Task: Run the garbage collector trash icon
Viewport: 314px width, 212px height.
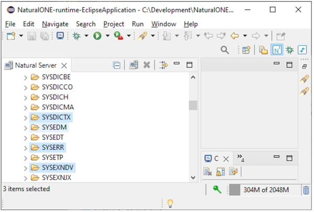Action: 306,190
